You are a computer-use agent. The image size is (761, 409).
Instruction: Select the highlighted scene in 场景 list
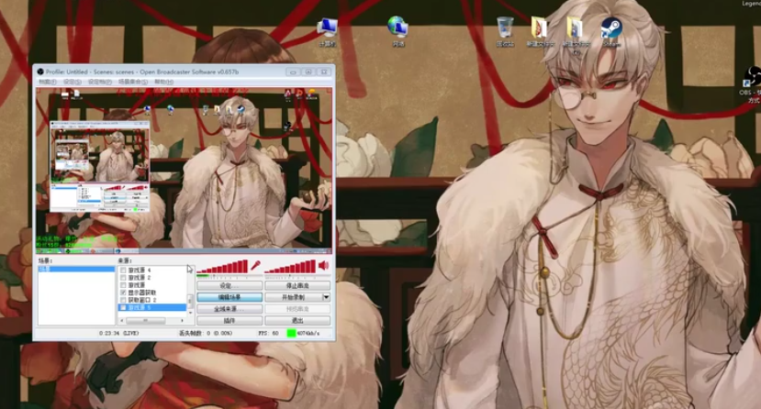coord(76,269)
